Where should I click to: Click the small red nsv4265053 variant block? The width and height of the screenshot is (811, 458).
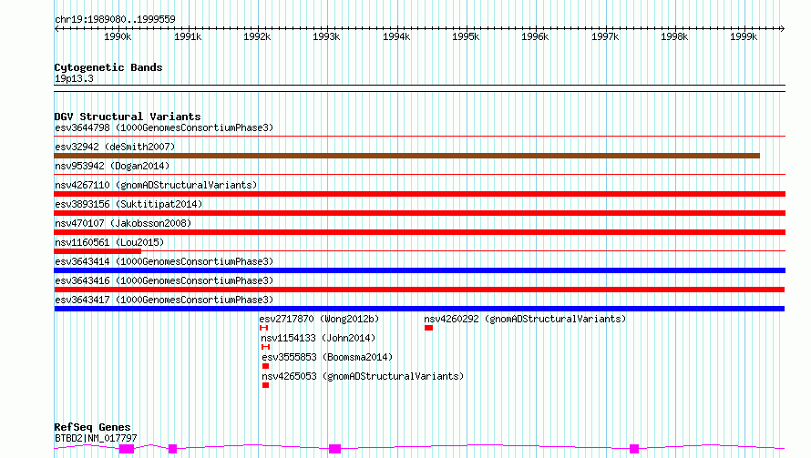(266, 385)
